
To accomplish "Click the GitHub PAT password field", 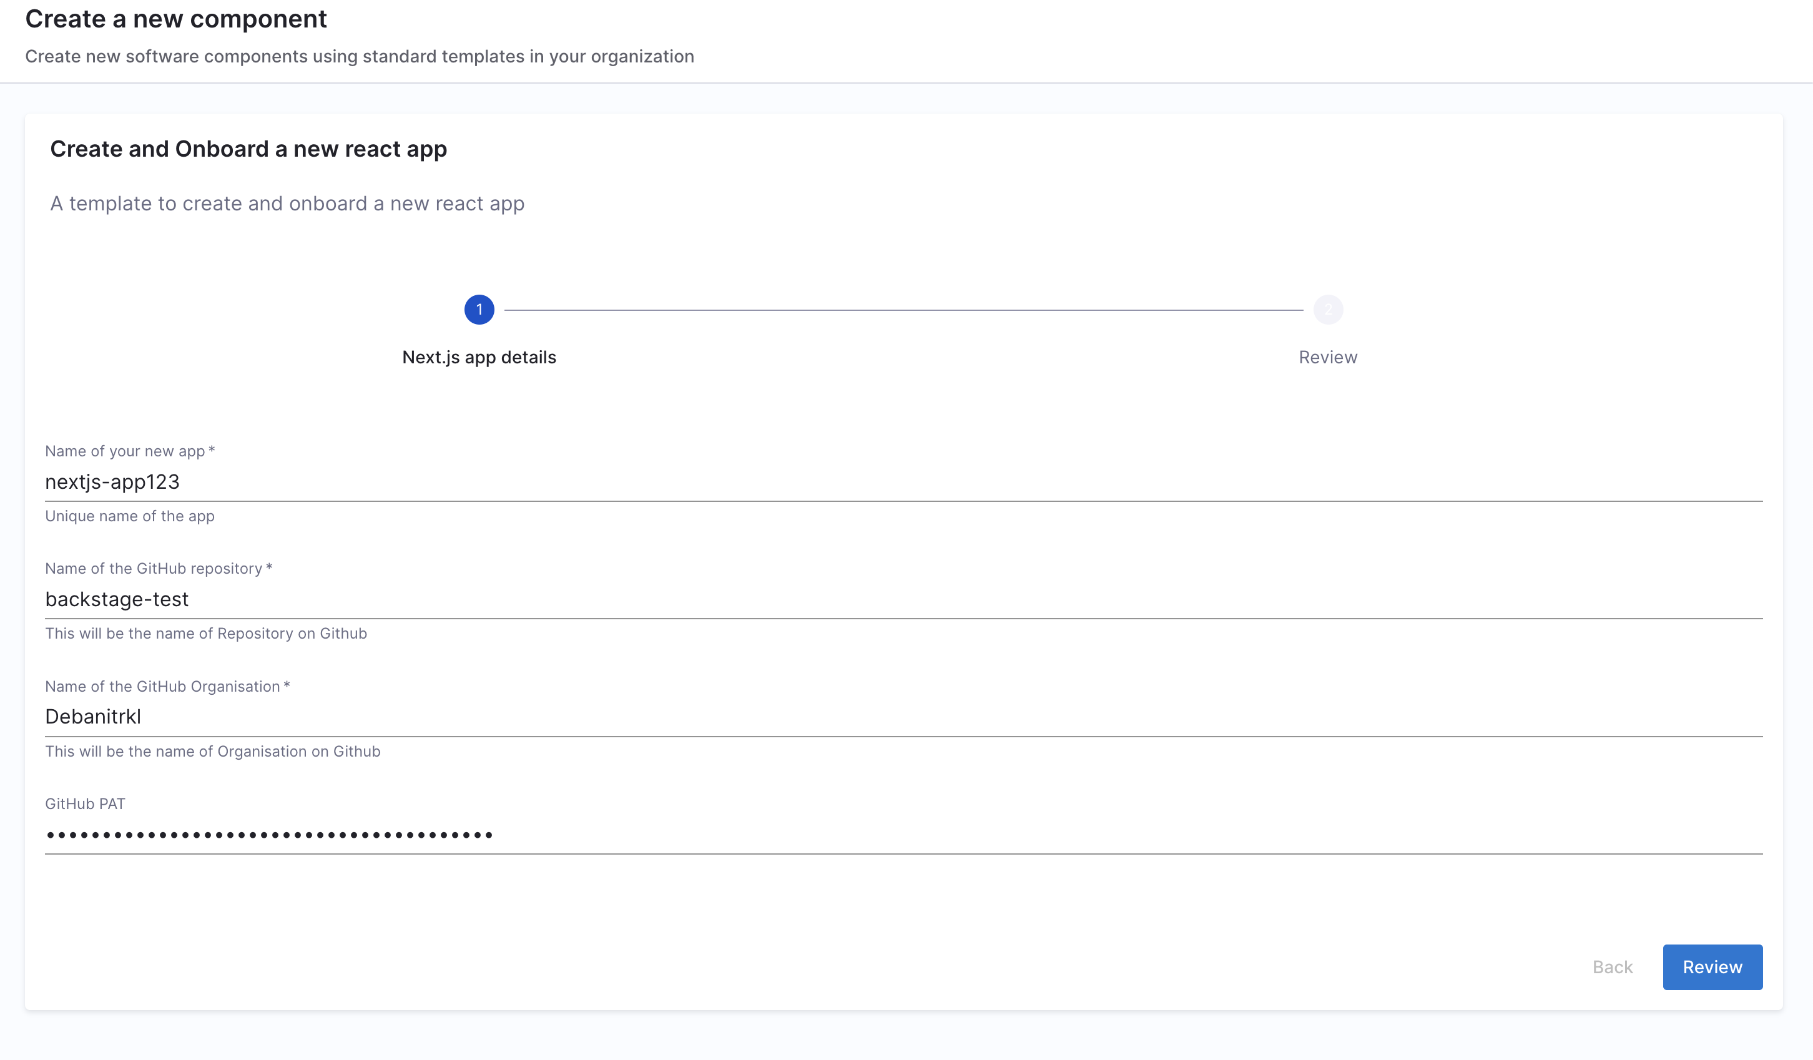I will coord(903,834).
